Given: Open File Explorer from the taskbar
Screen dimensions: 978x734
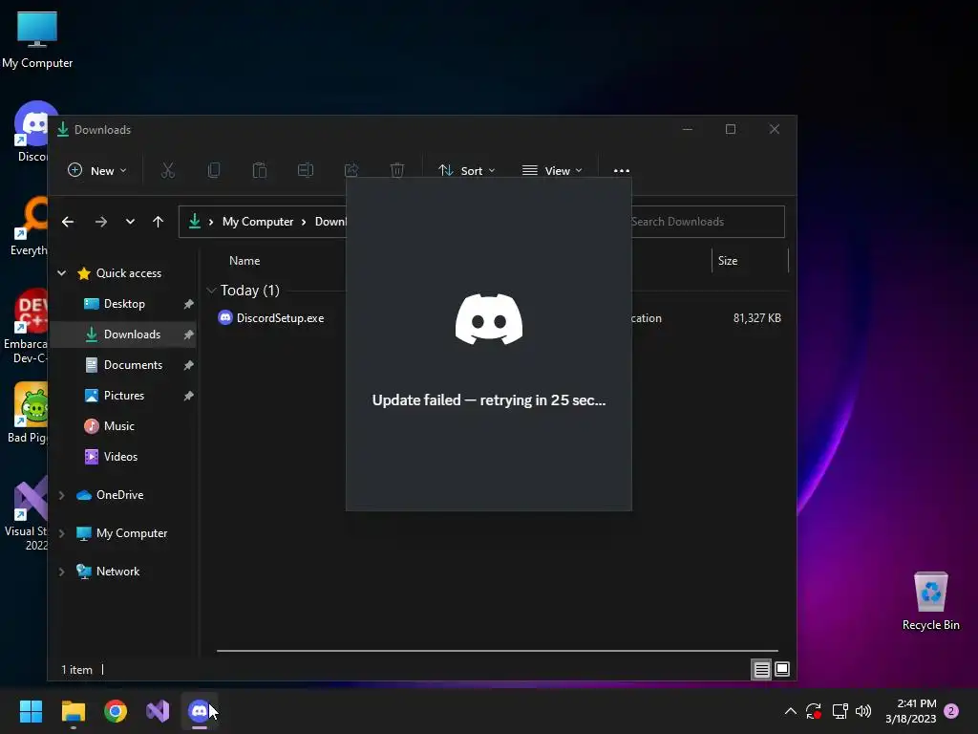Looking at the screenshot, I should point(73,711).
